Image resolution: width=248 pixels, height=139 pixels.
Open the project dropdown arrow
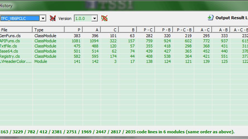(43, 18)
